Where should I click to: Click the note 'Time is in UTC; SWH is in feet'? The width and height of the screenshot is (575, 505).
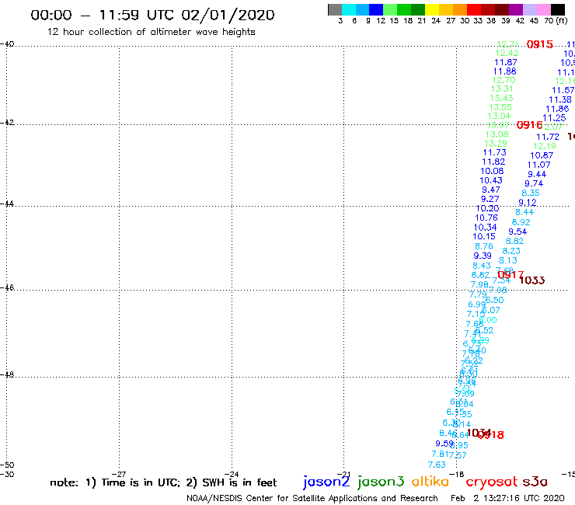(x=163, y=482)
